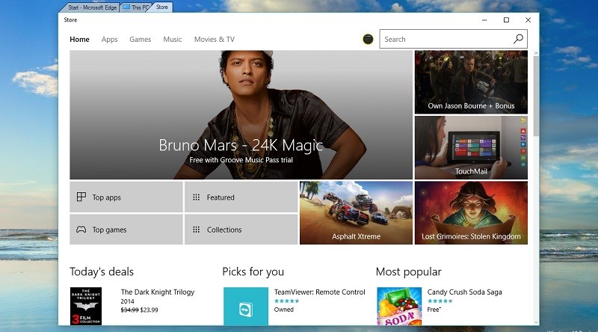
Task: Open Featured button
Action: 241,197
